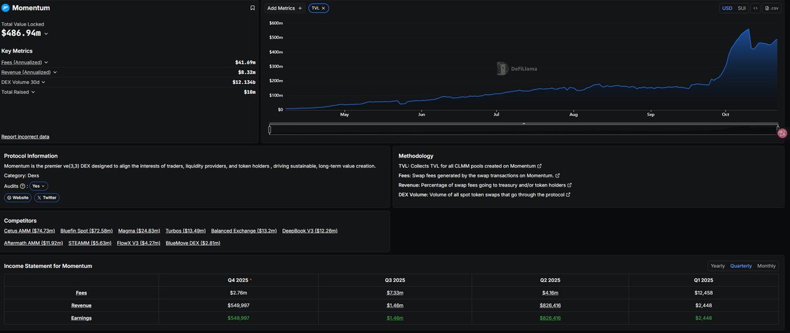
Task: Open the Audits Yes dropdown
Action: (x=39, y=186)
